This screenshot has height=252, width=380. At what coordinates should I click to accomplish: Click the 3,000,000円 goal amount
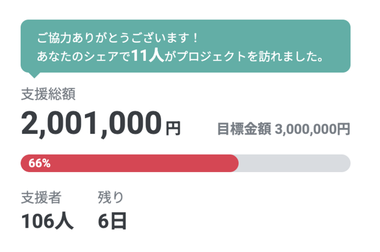313,129
